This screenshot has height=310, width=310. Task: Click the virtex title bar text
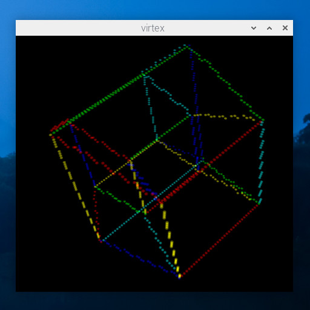[153, 28]
